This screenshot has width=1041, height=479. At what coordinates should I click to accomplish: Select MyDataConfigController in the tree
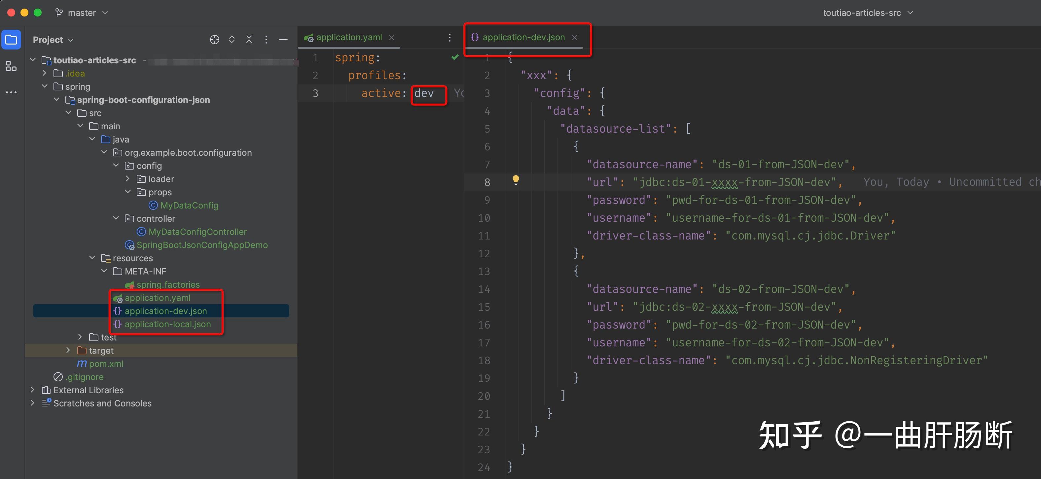[197, 232]
